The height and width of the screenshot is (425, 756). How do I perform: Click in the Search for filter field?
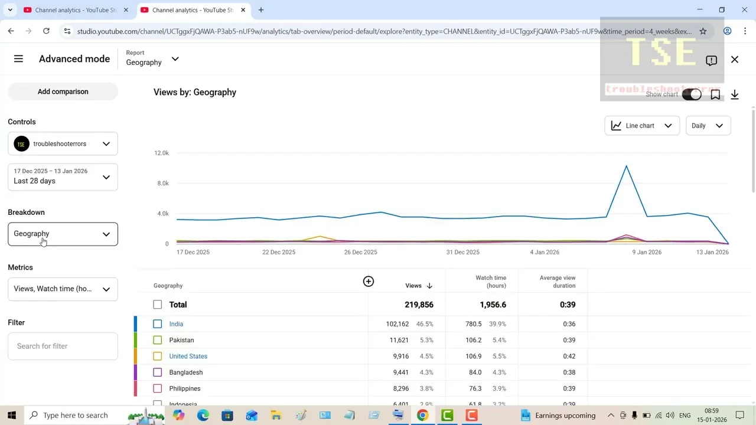63,346
